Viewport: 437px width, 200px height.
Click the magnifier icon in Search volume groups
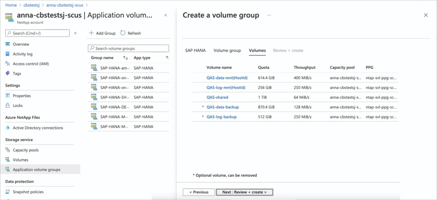(x=92, y=48)
